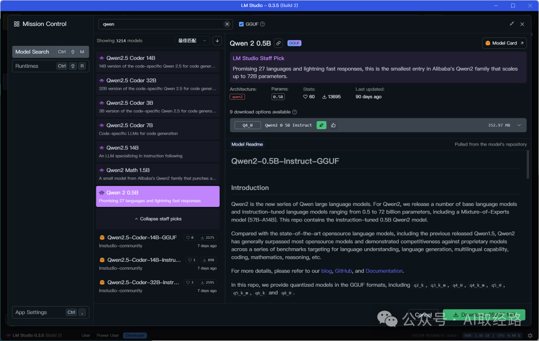Minimize the LM Studio window
Screen dimensions: 539x341
496,5
